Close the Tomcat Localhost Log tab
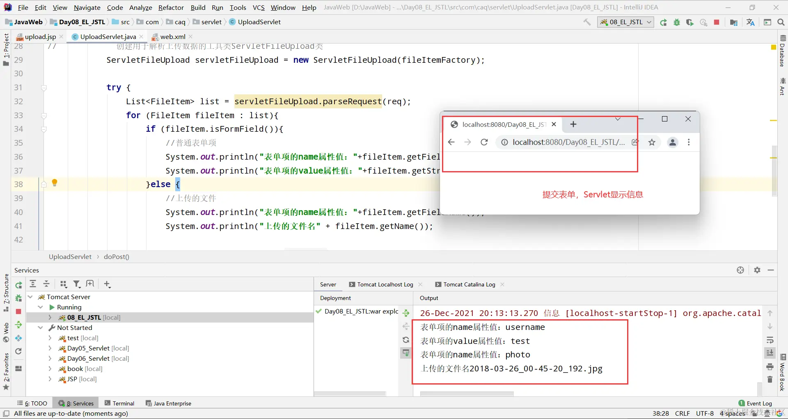This screenshot has width=788, height=419. pyautogui.click(x=420, y=284)
